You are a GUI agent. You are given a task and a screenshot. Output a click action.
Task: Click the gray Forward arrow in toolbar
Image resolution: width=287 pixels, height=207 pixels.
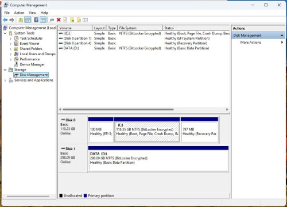coord(12,20)
